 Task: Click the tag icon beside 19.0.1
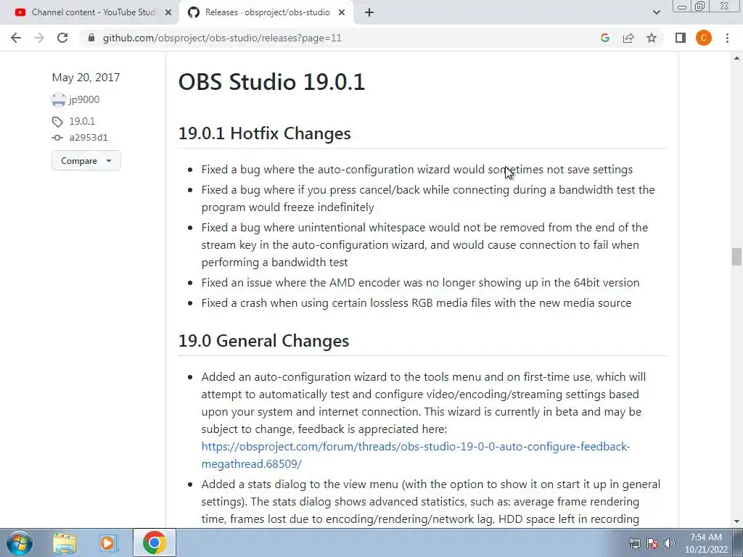click(x=57, y=122)
